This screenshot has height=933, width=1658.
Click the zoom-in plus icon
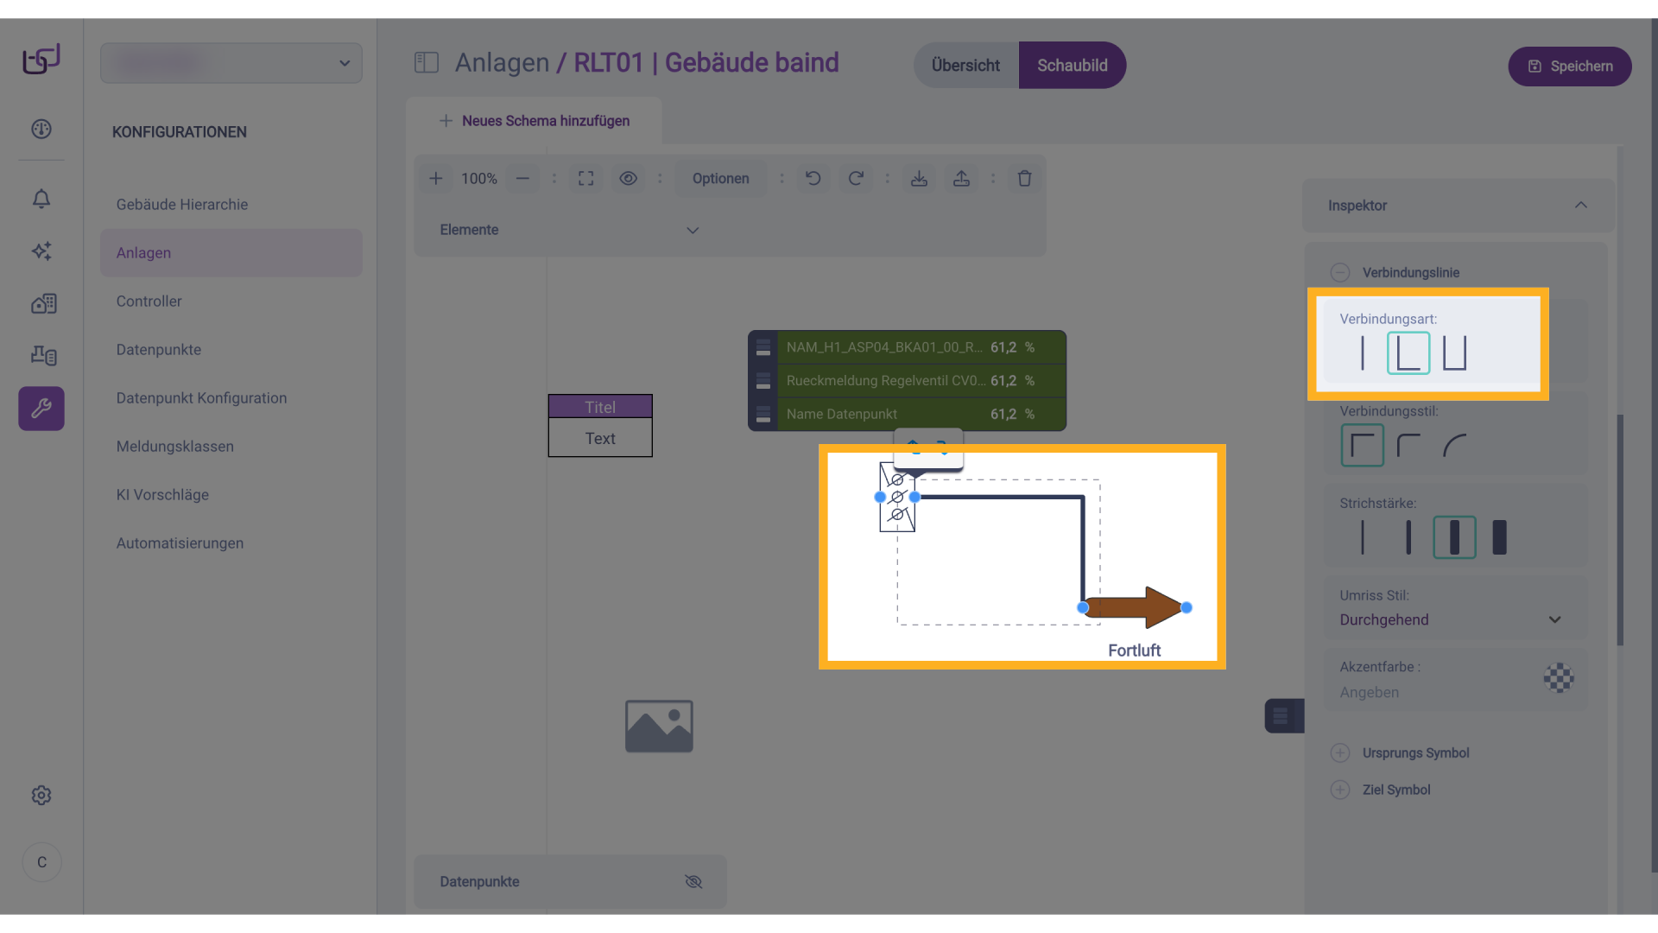(436, 179)
